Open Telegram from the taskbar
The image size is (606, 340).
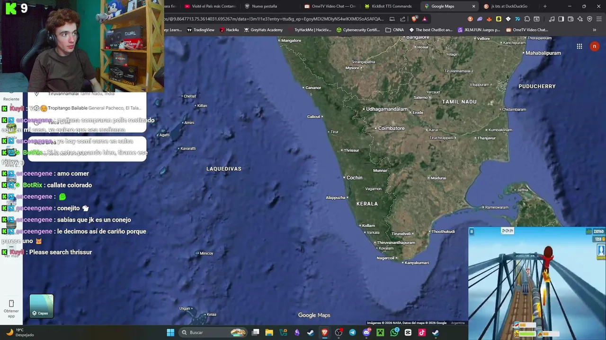click(x=352, y=332)
